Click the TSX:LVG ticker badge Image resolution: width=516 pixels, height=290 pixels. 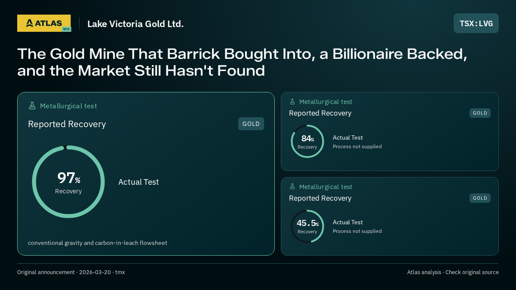coord(476,23)
